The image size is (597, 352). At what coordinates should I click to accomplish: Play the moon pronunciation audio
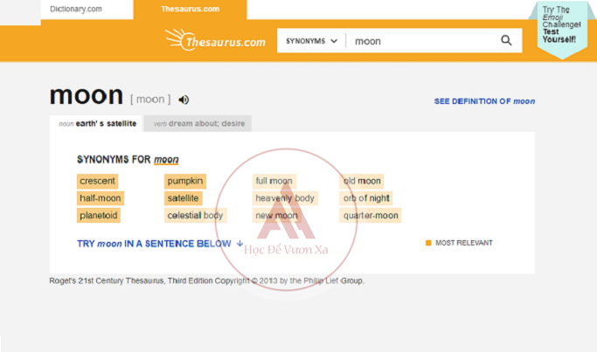click(184, 100)
